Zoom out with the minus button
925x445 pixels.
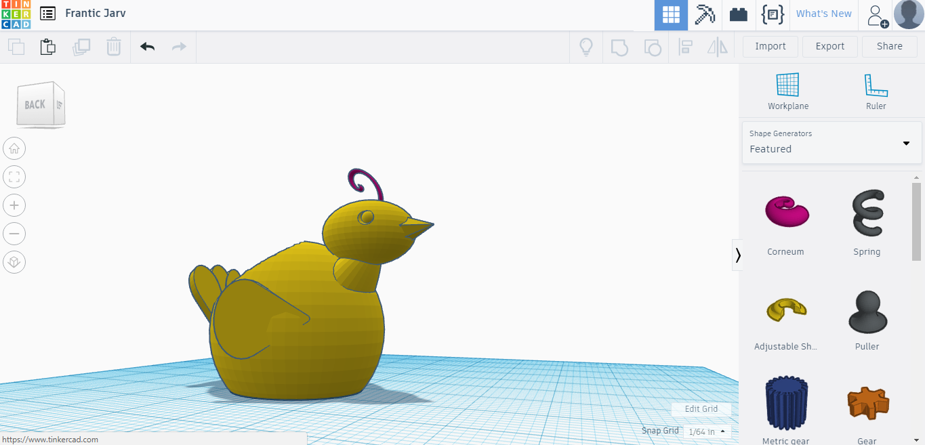14,234
